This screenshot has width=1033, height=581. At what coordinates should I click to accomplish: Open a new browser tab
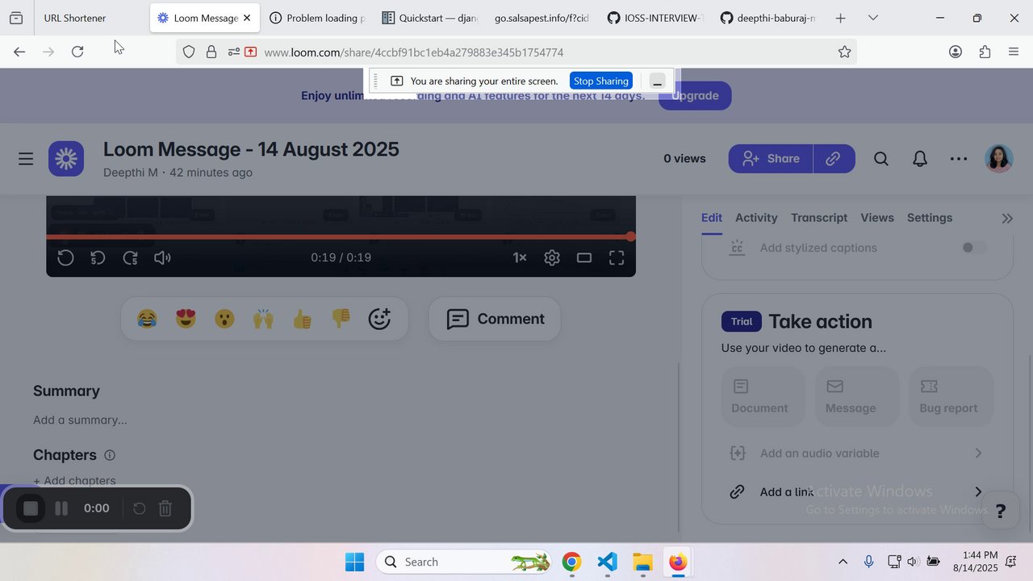tap(841, 18)
